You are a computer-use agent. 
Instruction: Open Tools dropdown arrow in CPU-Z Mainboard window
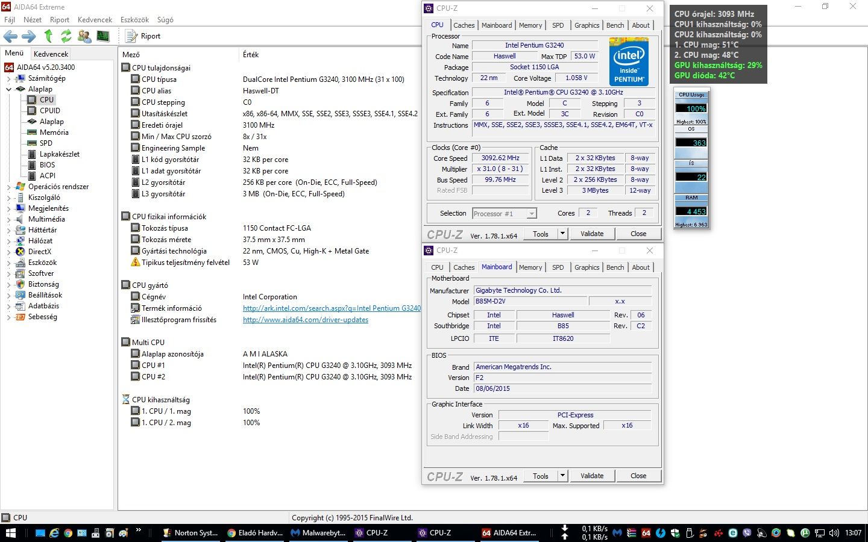562,476
